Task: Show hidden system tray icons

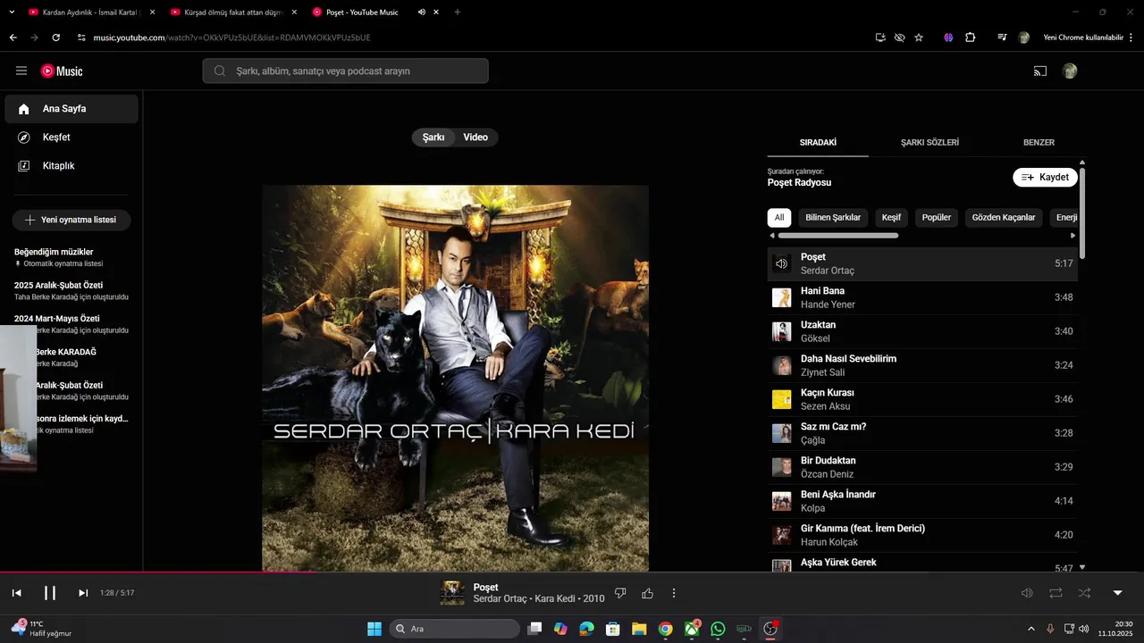Action: point(1030,629)
